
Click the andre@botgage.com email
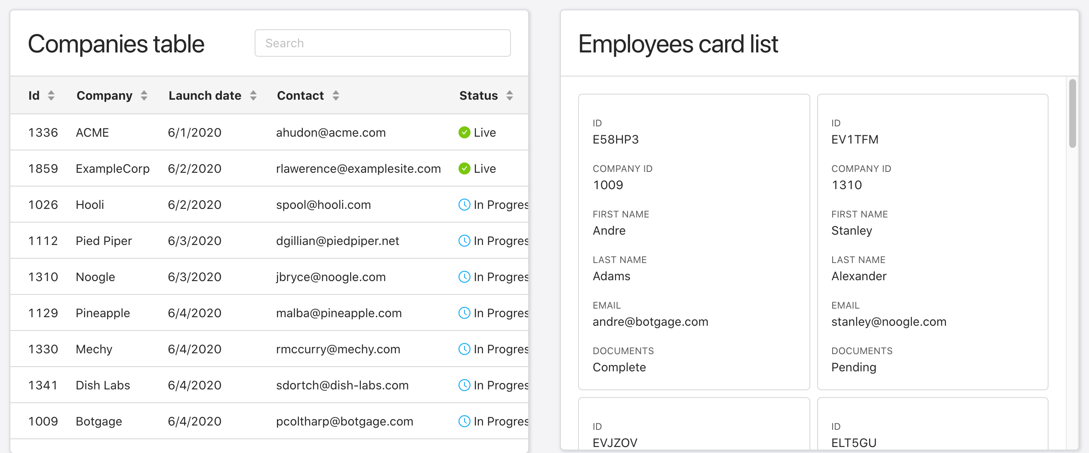pos(650,321)
